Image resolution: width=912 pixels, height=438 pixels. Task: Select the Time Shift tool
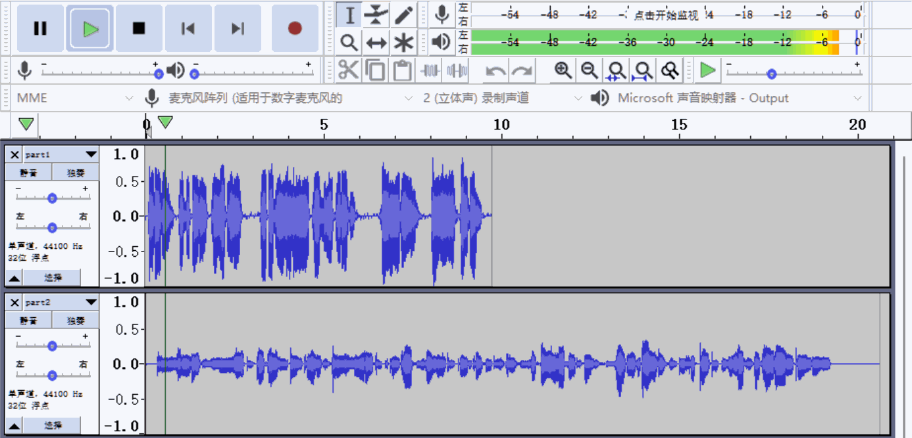pyautogui.click(x=376, y=43)
